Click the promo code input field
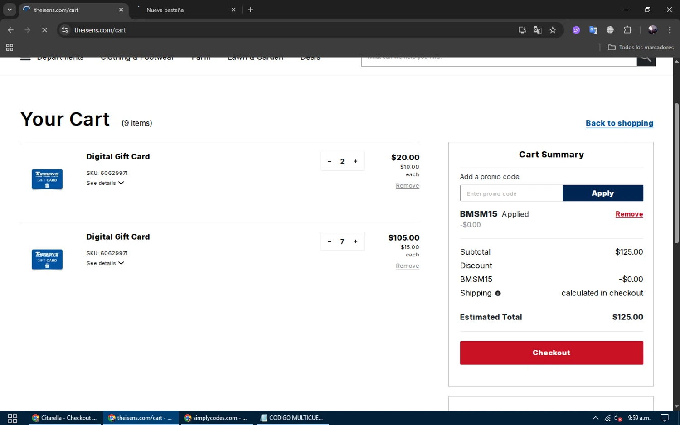 pos(511,193)
